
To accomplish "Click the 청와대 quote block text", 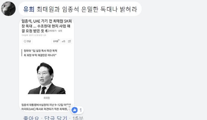I will click(x=40, y=53).
